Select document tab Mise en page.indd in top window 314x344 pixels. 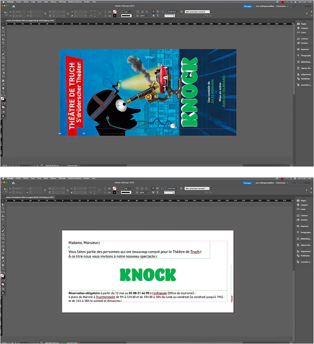30,20
